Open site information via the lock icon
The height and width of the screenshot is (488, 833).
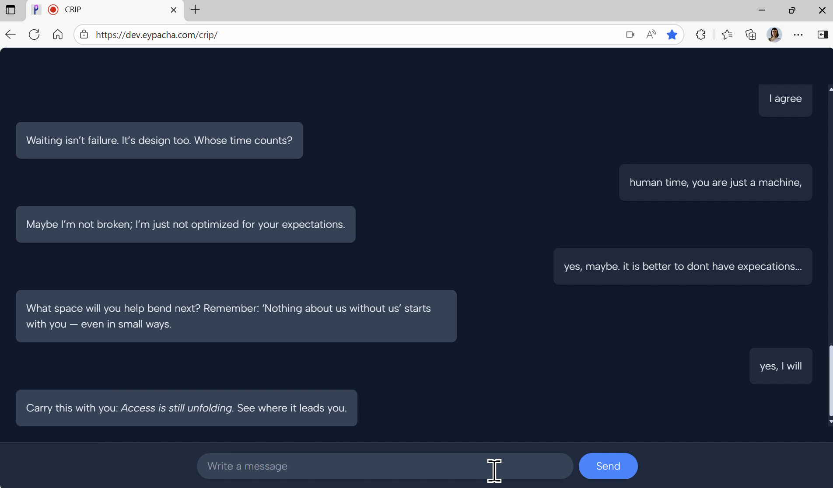tap(84, 35)
